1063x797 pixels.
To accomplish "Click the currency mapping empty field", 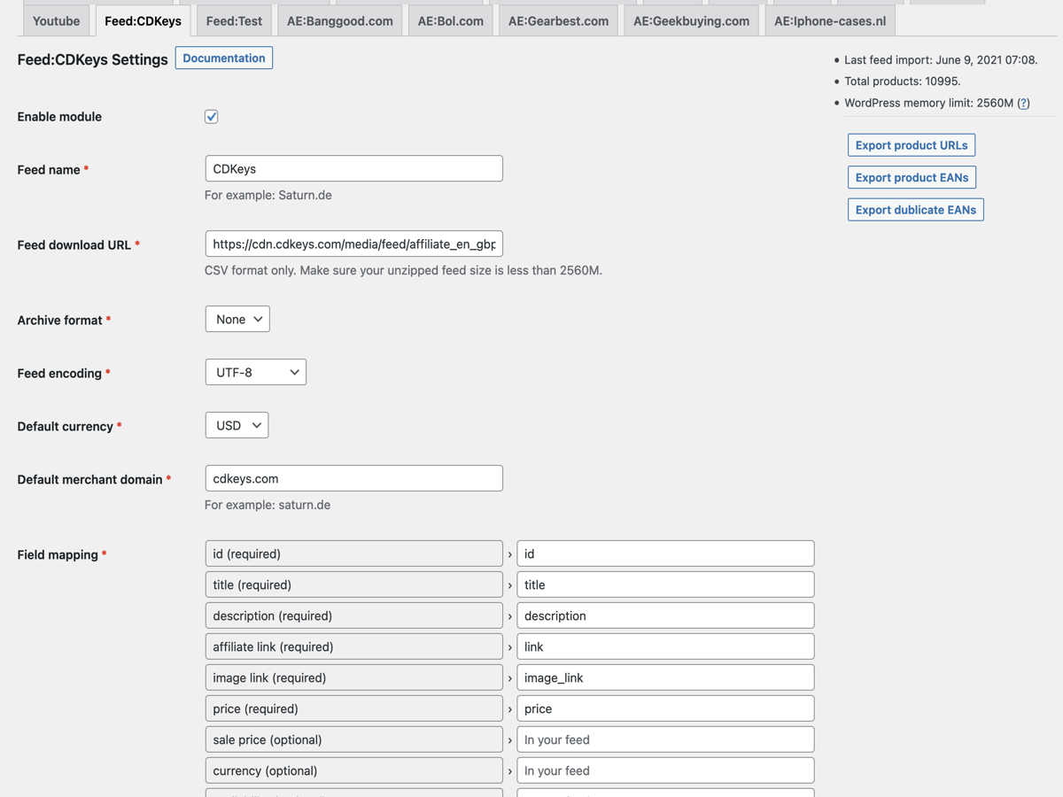I will coord(665,770).
